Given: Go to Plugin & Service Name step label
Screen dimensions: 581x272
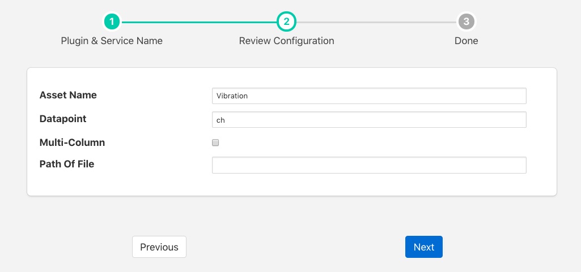Looking at the screenshot, I should pyautogui.click(x=112, y=41).
